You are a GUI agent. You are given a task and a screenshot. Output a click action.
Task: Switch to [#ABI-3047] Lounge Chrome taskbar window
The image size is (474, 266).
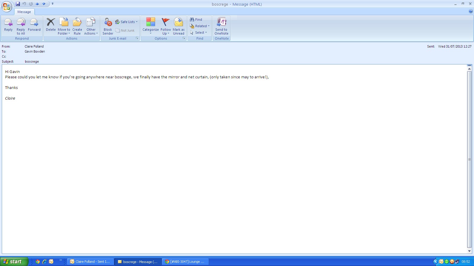[186, 262]
